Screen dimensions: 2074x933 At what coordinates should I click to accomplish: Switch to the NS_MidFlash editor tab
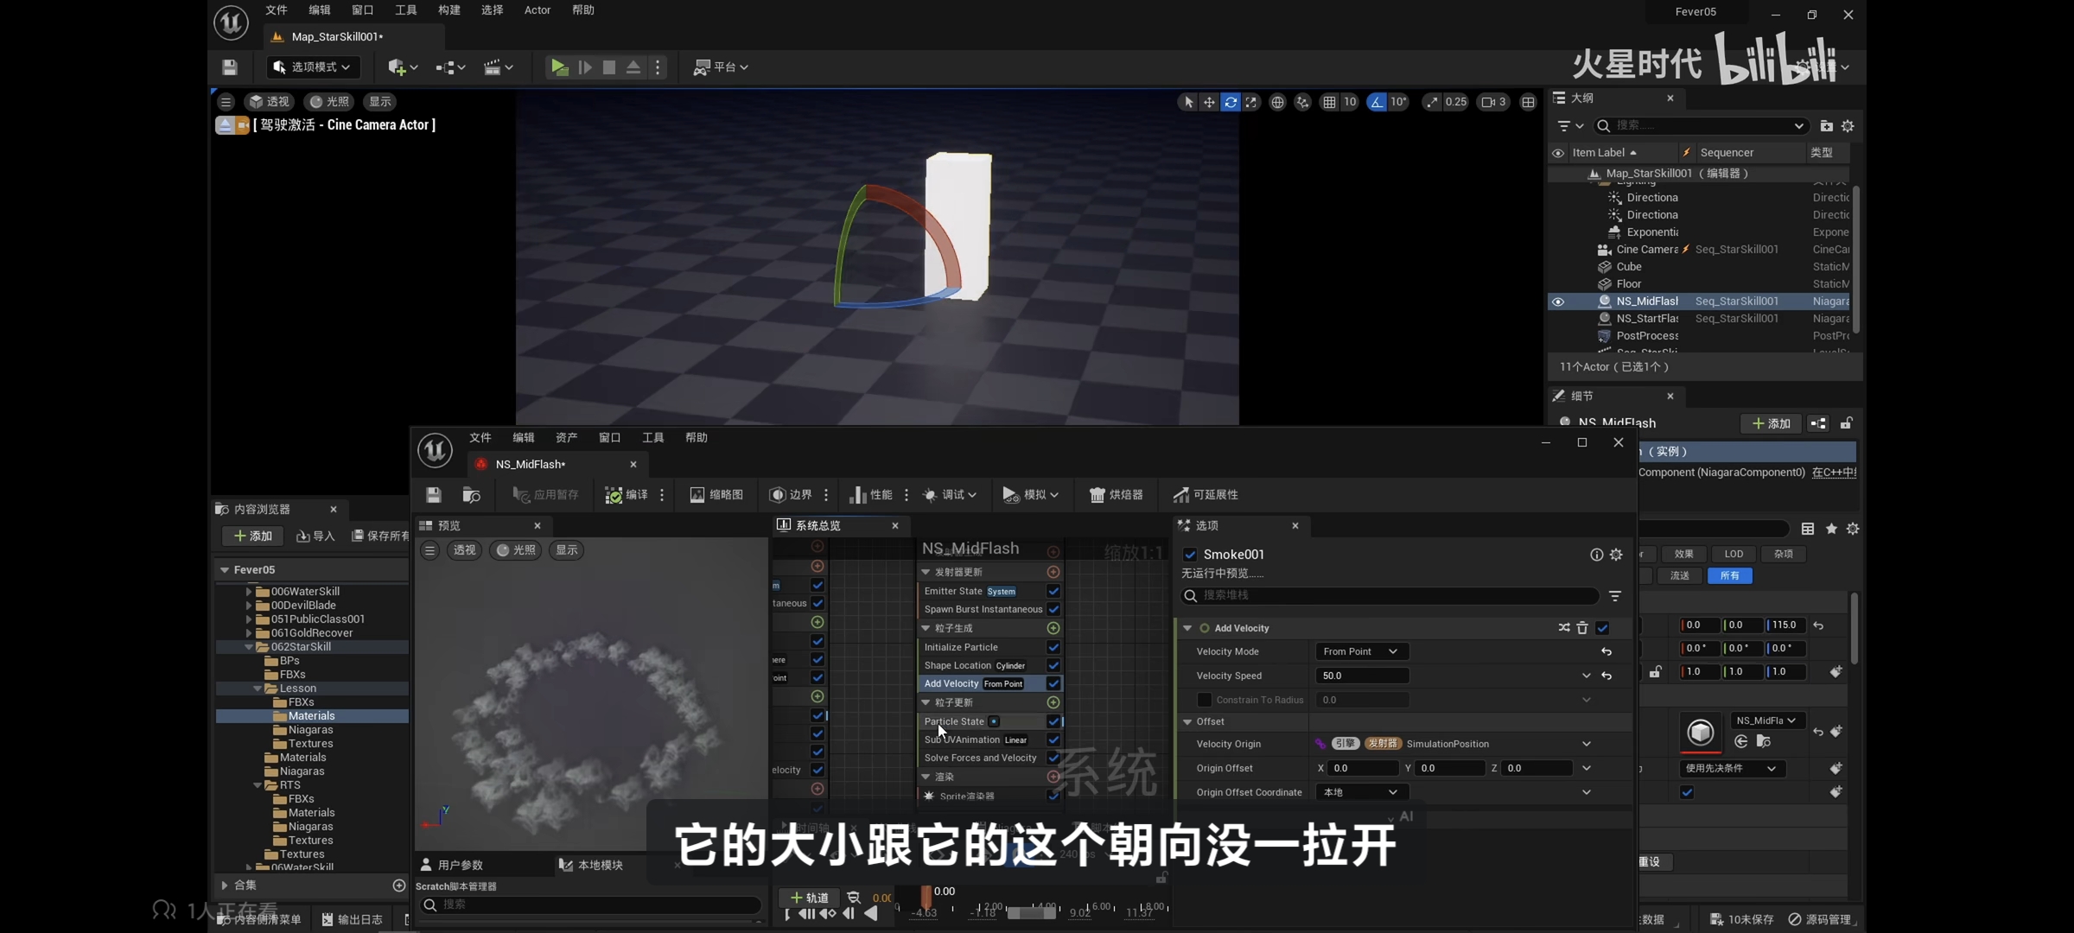[531, 465]
